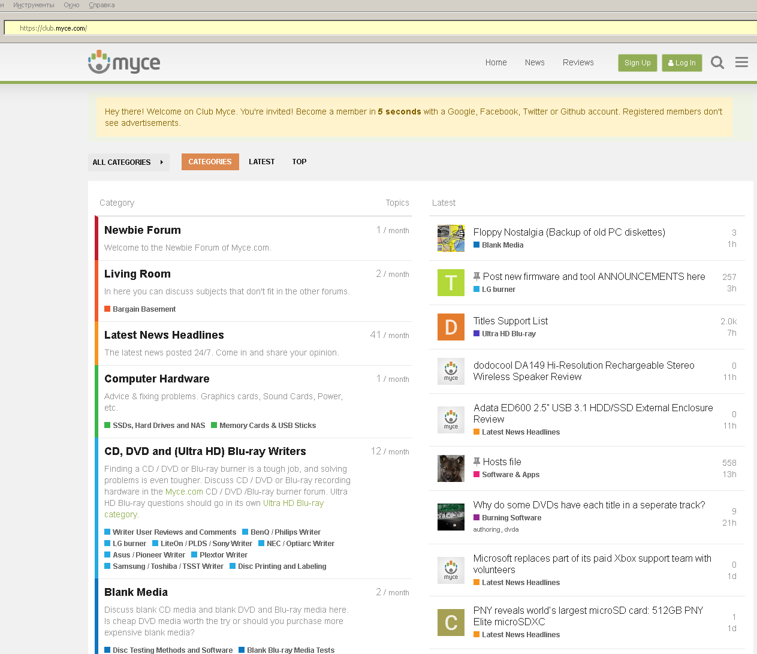Open Burning Software category tag
This screenshot has height=654, width=757.
(508, 518)
